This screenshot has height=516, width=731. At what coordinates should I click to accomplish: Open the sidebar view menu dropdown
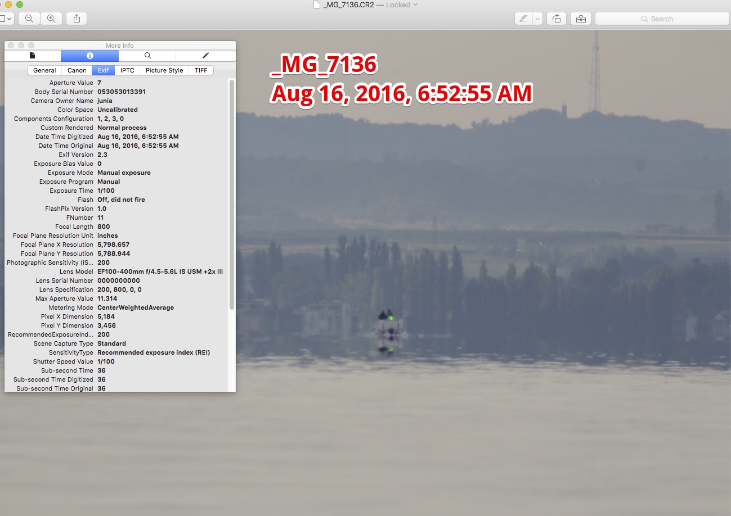click(x=7, y=19)
